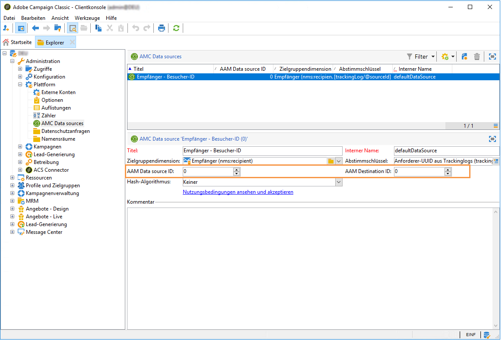Viewport: 502px width, 340px height.
Task: Decrease the AAM Destination ID value
Action: 448,174
